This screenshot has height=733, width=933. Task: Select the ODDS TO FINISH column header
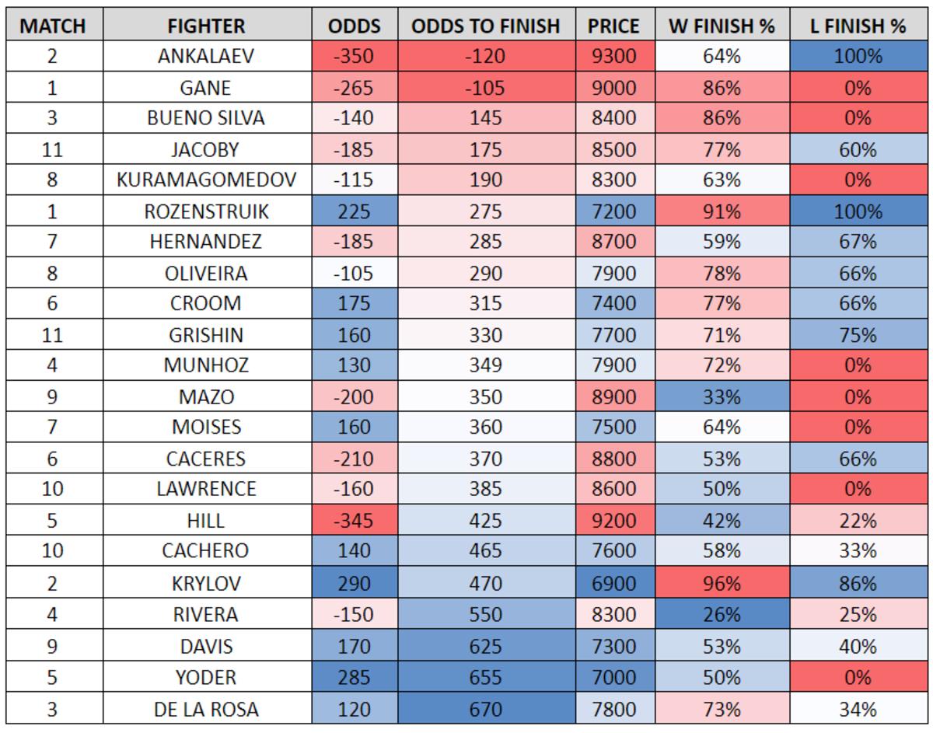pyautogui.click(x=486, y=26)
